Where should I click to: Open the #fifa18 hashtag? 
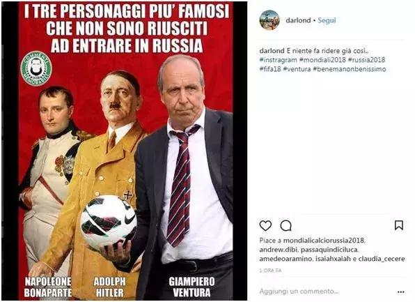[270, 69]
